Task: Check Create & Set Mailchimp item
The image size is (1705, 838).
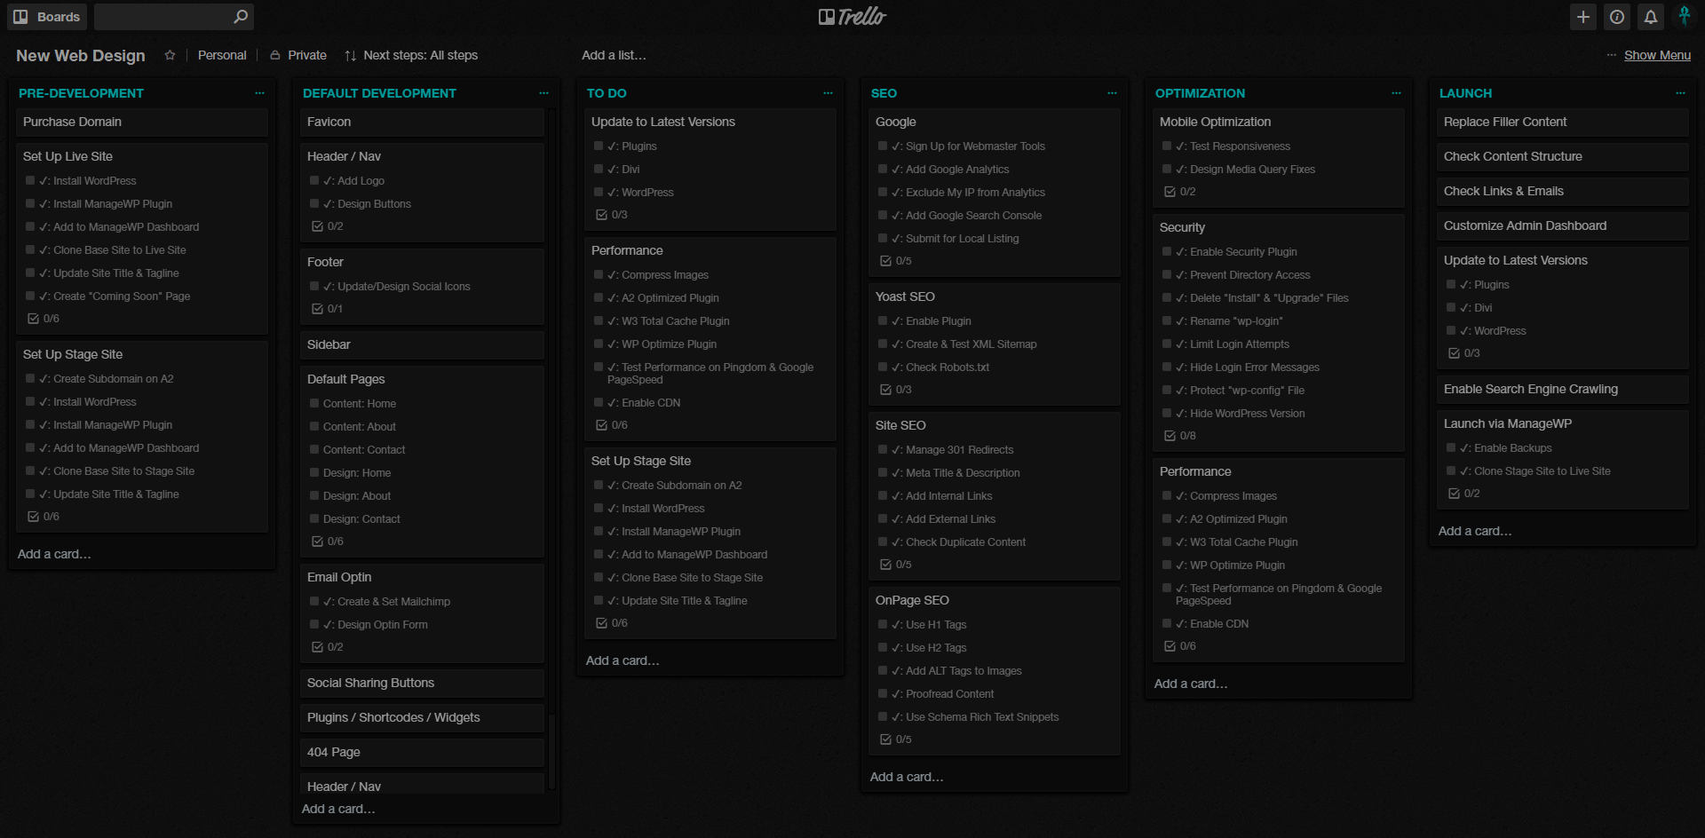Action: click(314, 601)
